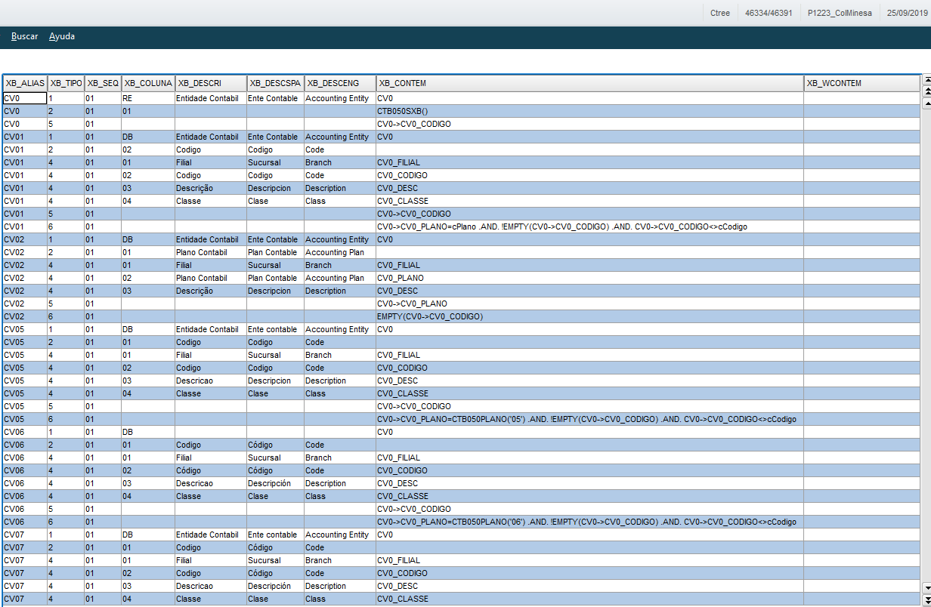Open the Buscar menu
This screenshot has width=931, height=607.
pos(25,36)
